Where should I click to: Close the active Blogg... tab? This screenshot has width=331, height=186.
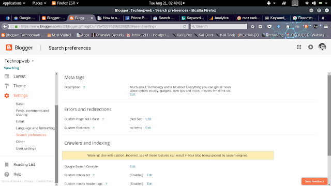[92, 18]
